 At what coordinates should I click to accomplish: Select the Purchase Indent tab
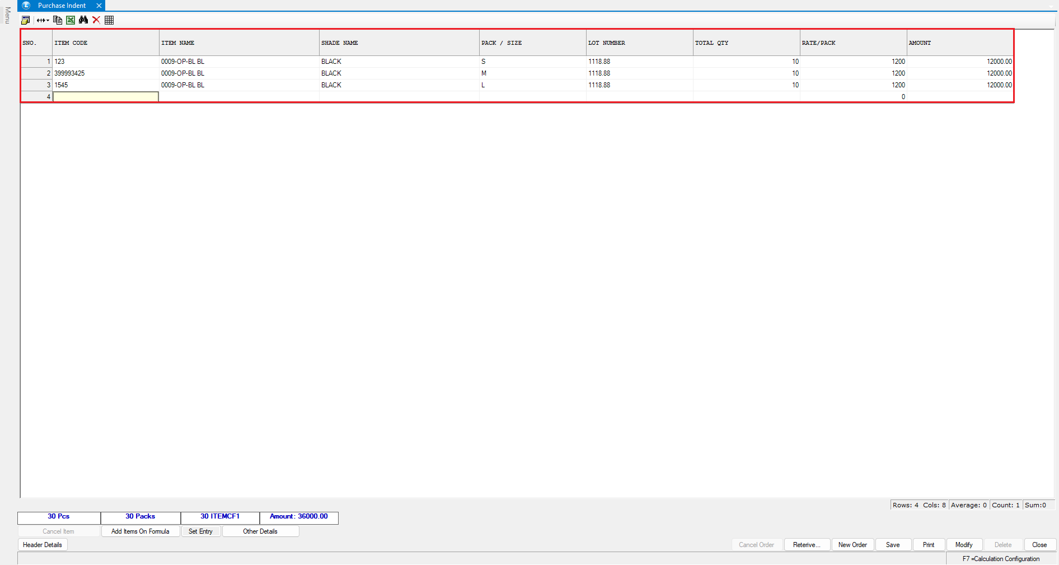point(62,6)
